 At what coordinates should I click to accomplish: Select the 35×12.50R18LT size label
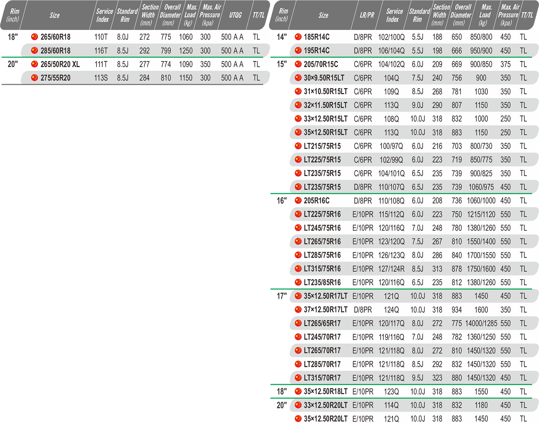click(325, 391)
